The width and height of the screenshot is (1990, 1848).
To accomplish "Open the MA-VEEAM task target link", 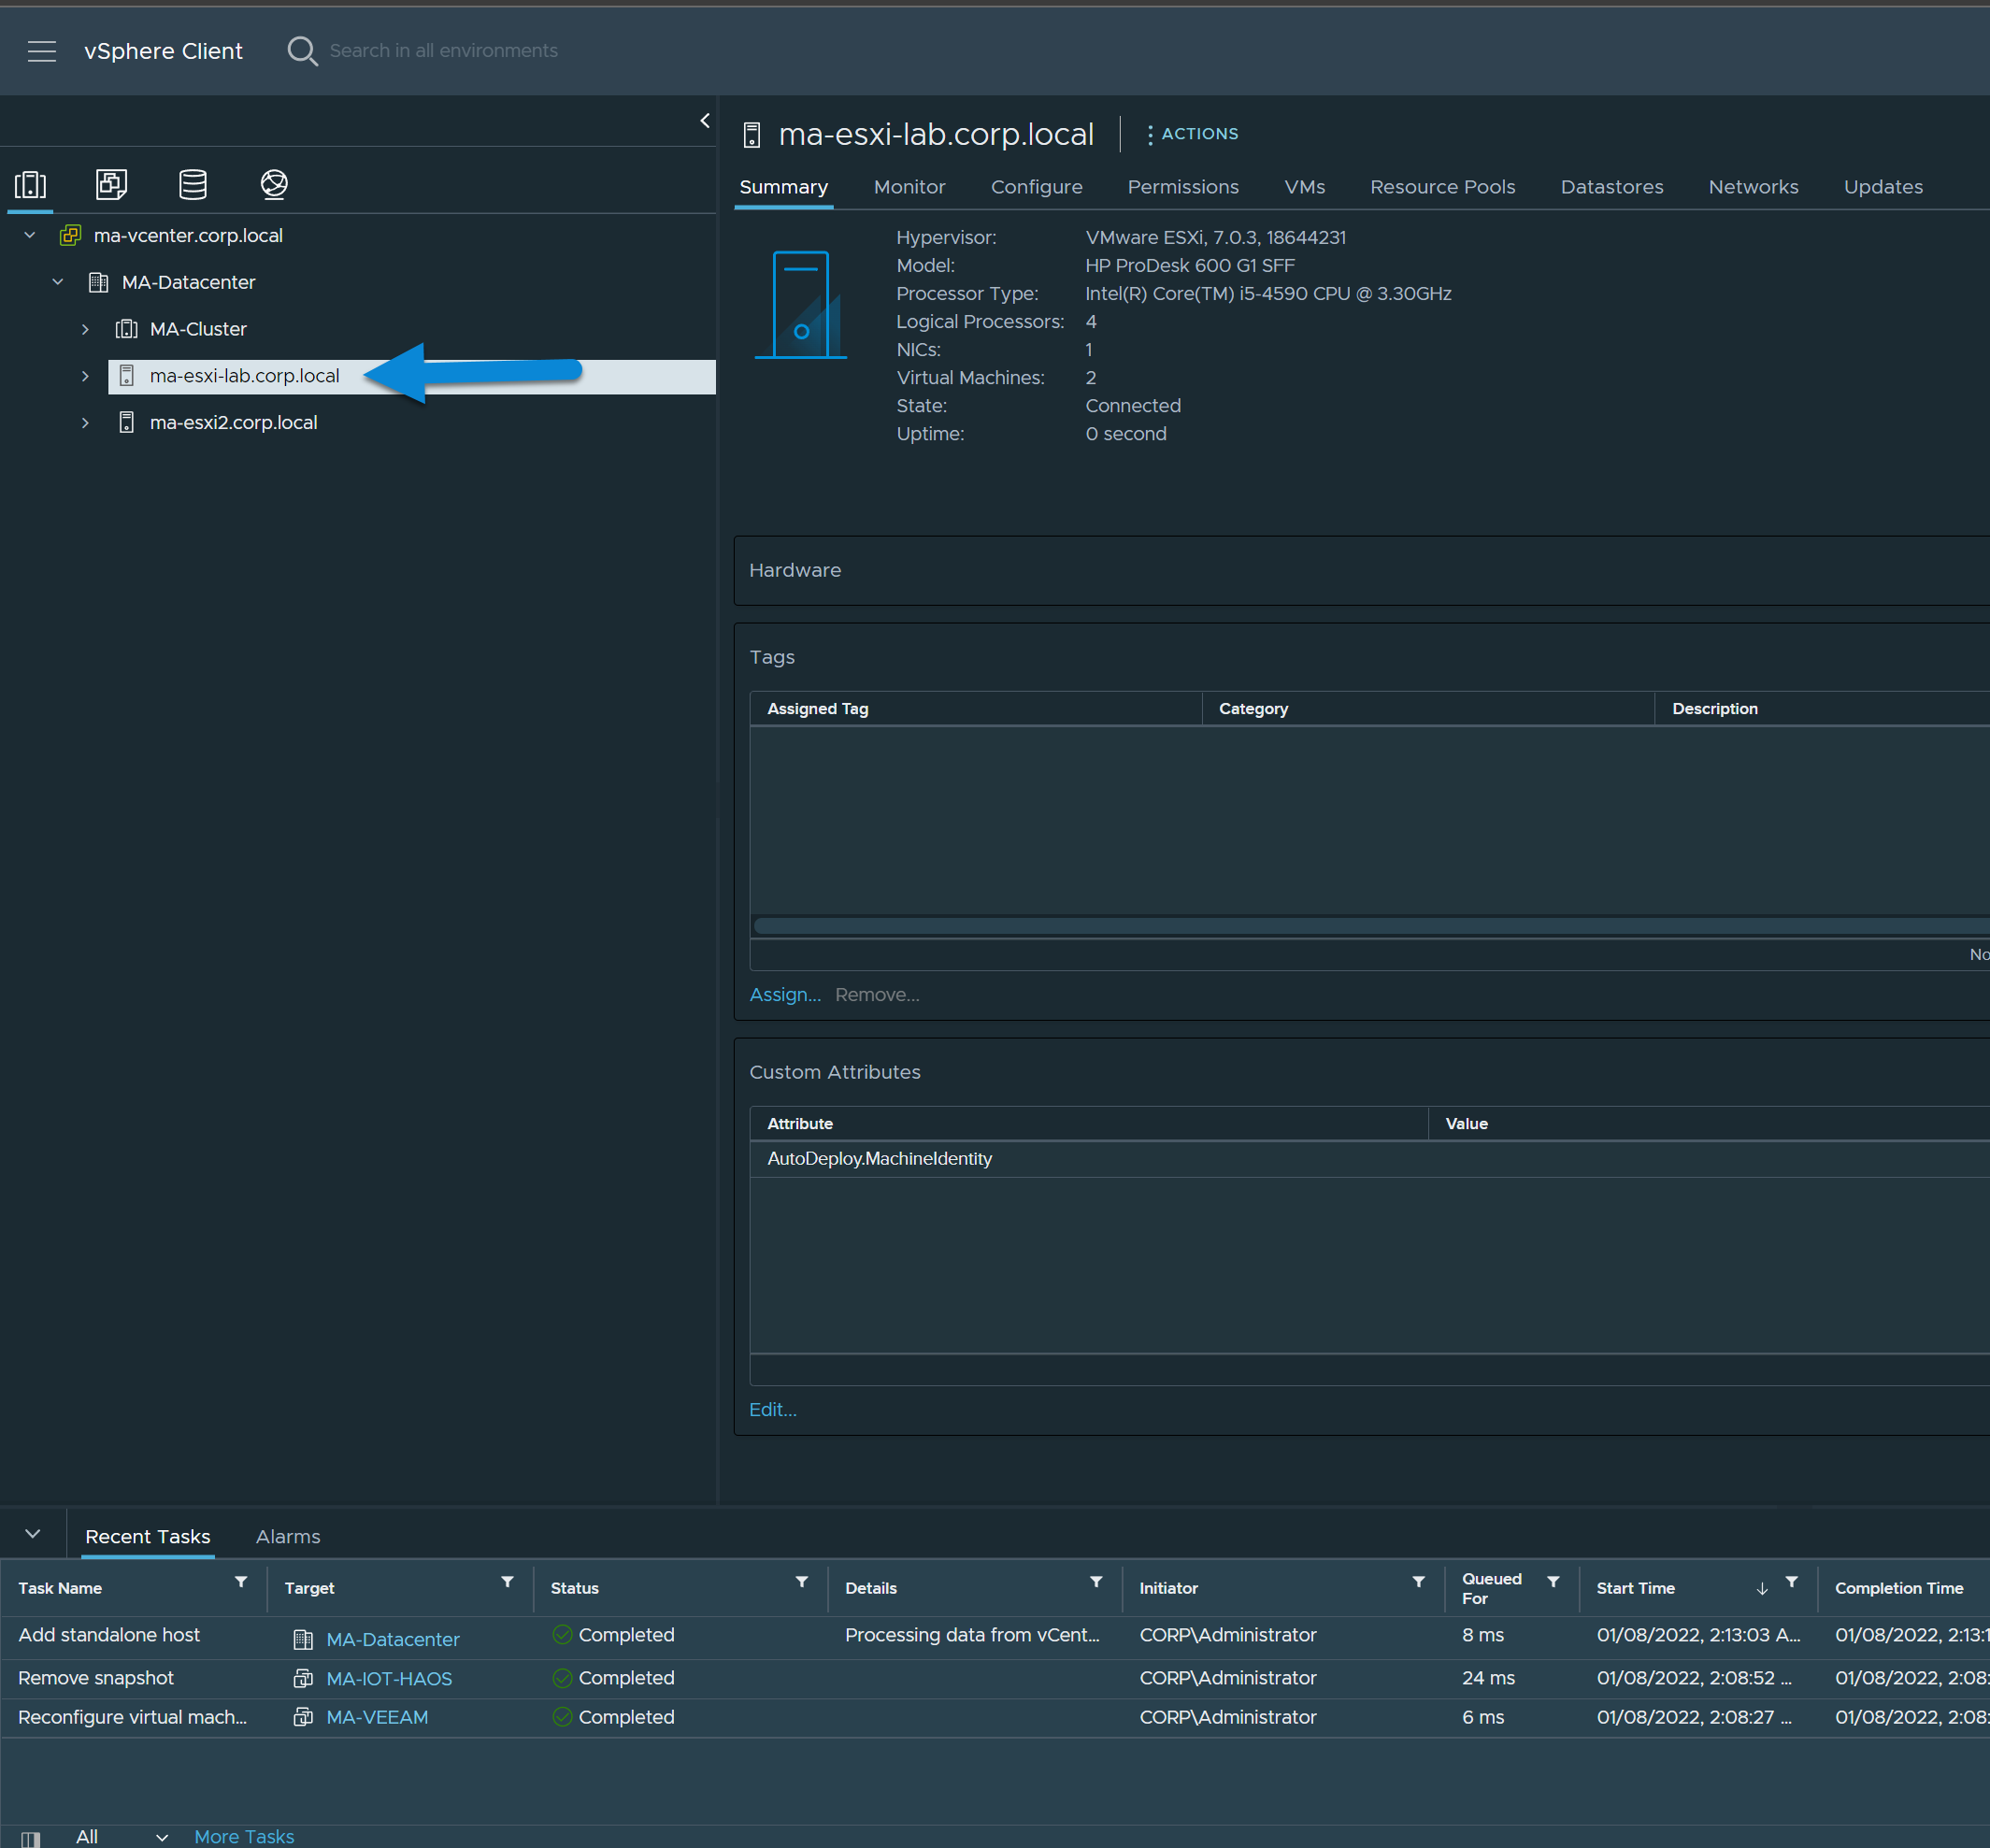I will pyautogui.click(x=377, y=1718).
